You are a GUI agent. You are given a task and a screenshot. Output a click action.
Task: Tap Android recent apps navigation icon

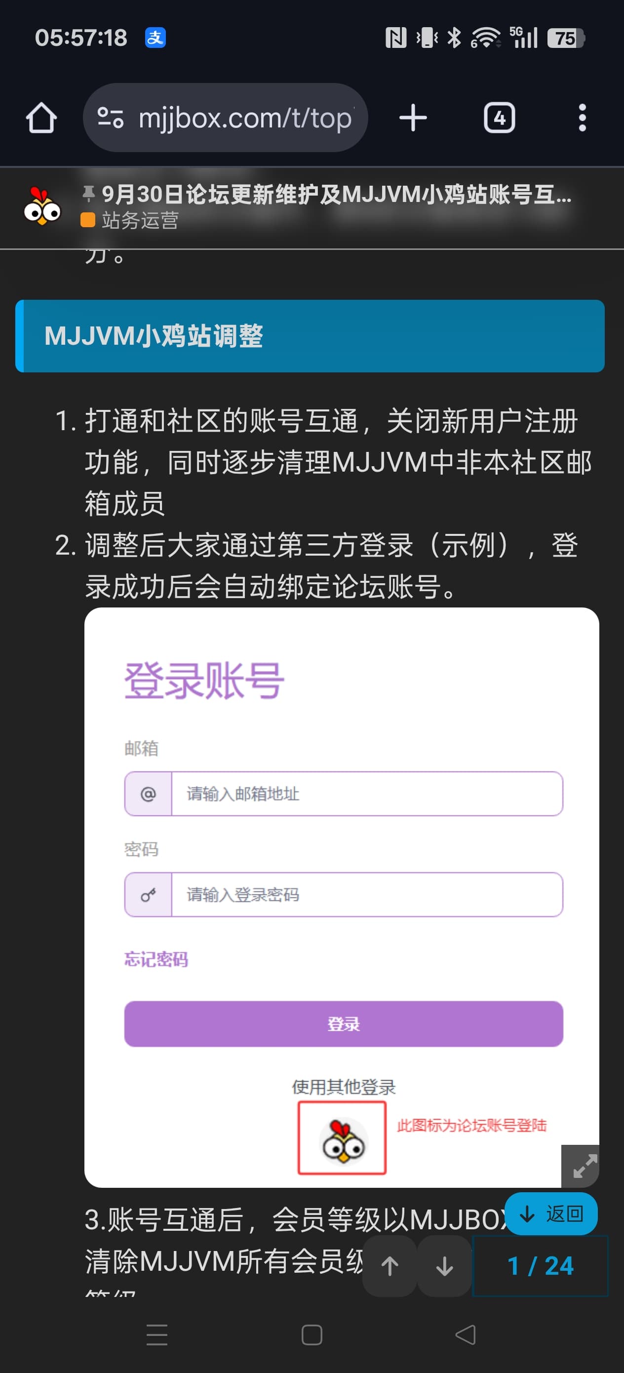pos(156,1334)
